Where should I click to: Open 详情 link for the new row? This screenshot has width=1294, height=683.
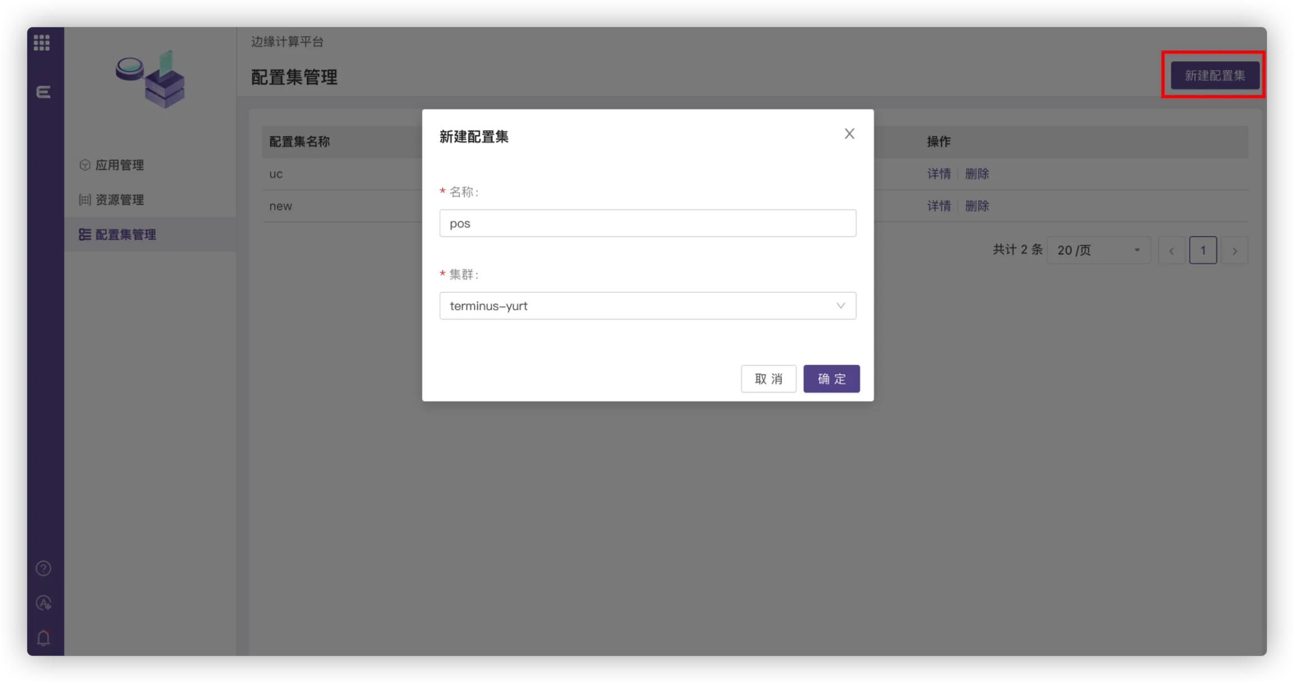tap(938, 206)
